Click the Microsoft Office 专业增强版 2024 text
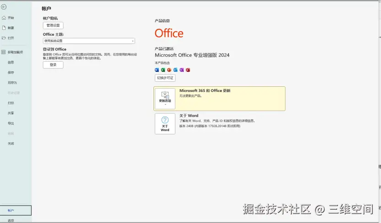Screen dimensions: 381x223 [192, 55]
